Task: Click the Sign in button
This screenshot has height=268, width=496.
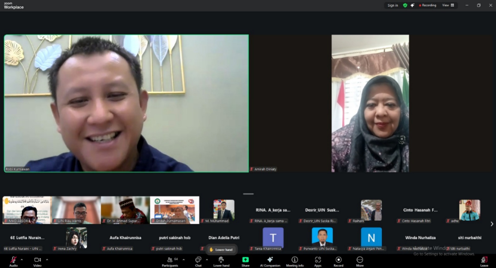Action: (x=392, y=5)
